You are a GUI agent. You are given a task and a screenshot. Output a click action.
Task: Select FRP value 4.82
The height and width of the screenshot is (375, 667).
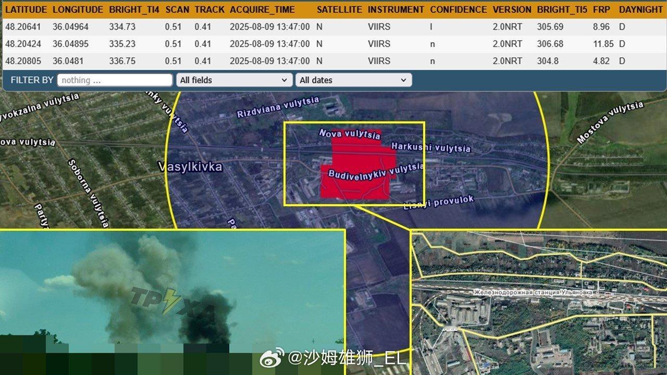coord(601,61)
